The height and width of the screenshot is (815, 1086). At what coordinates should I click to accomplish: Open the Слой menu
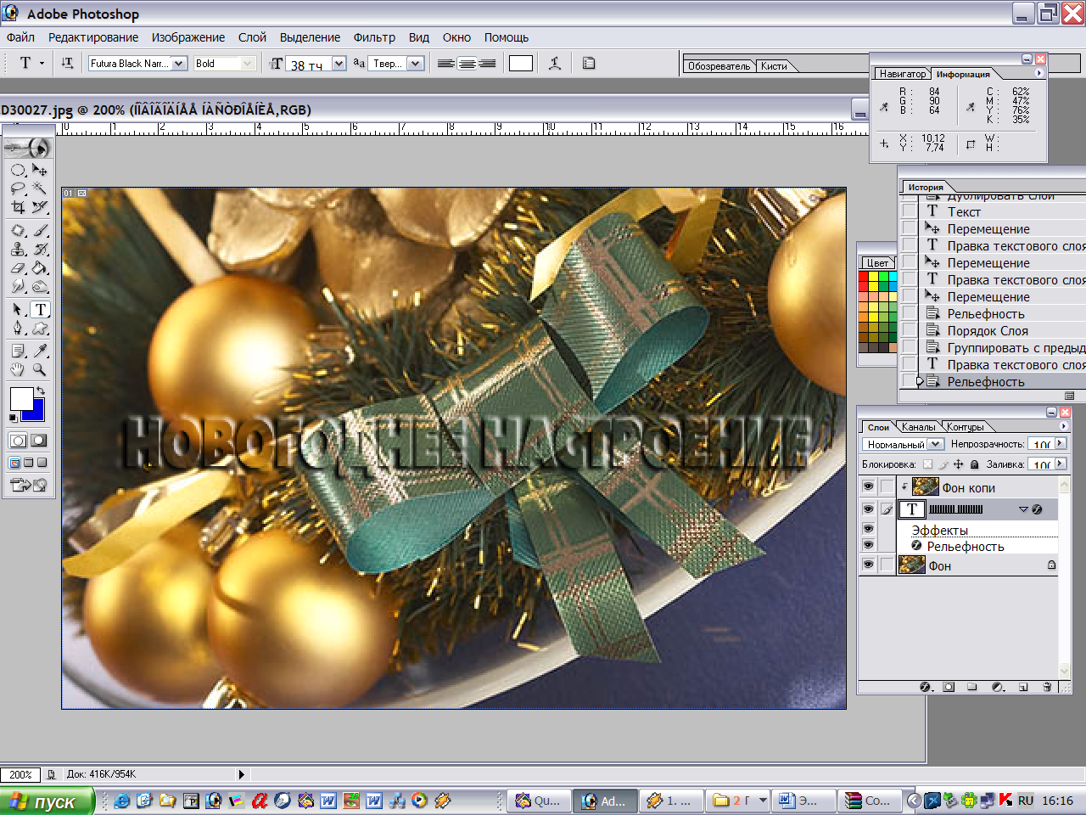(252, 37)
